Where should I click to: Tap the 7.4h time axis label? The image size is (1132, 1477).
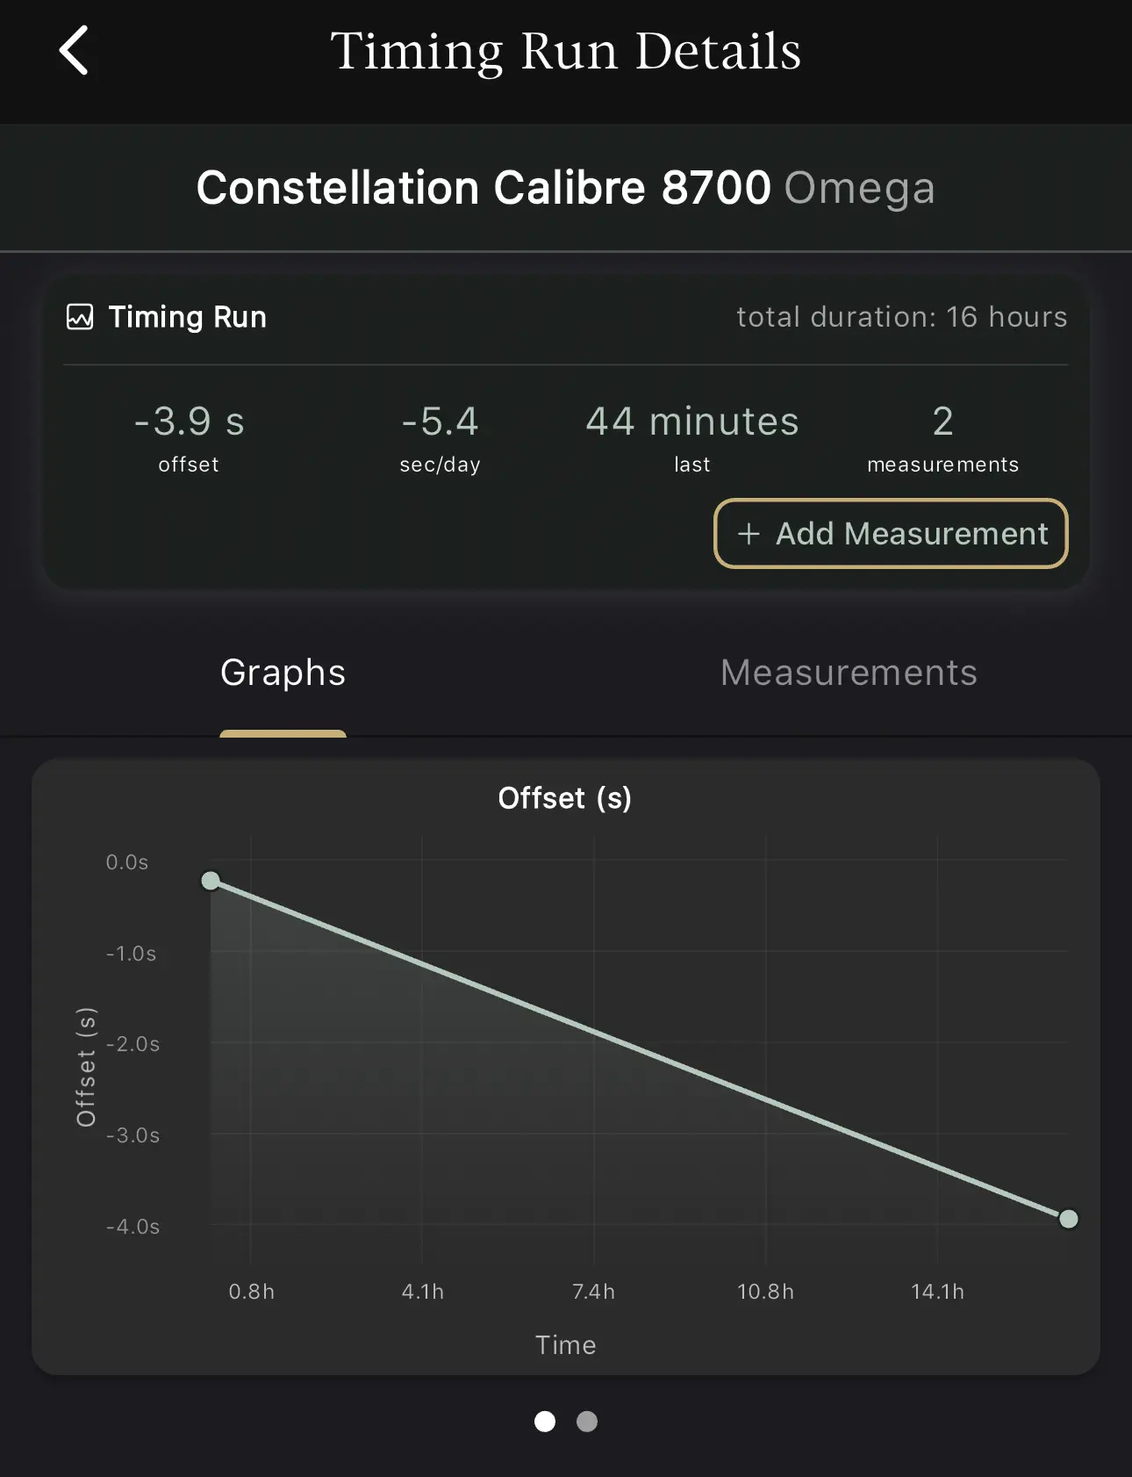pyautogui.click(x=593, y=1292)
